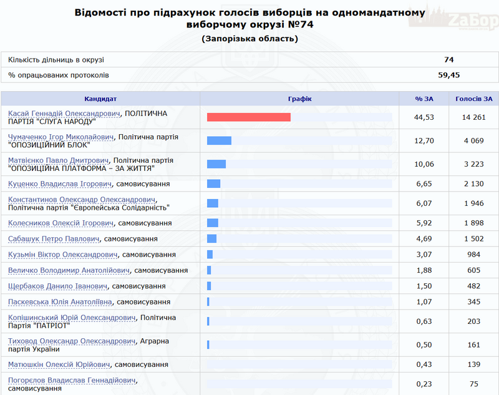Open candidate link Погорєлов Владислав Геннадійович

72,380
